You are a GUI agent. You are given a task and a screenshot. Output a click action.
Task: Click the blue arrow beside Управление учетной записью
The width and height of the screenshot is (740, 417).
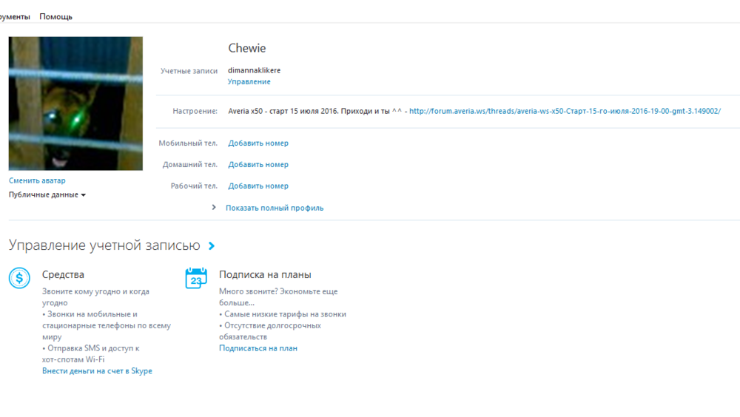(x=212, y=246)
